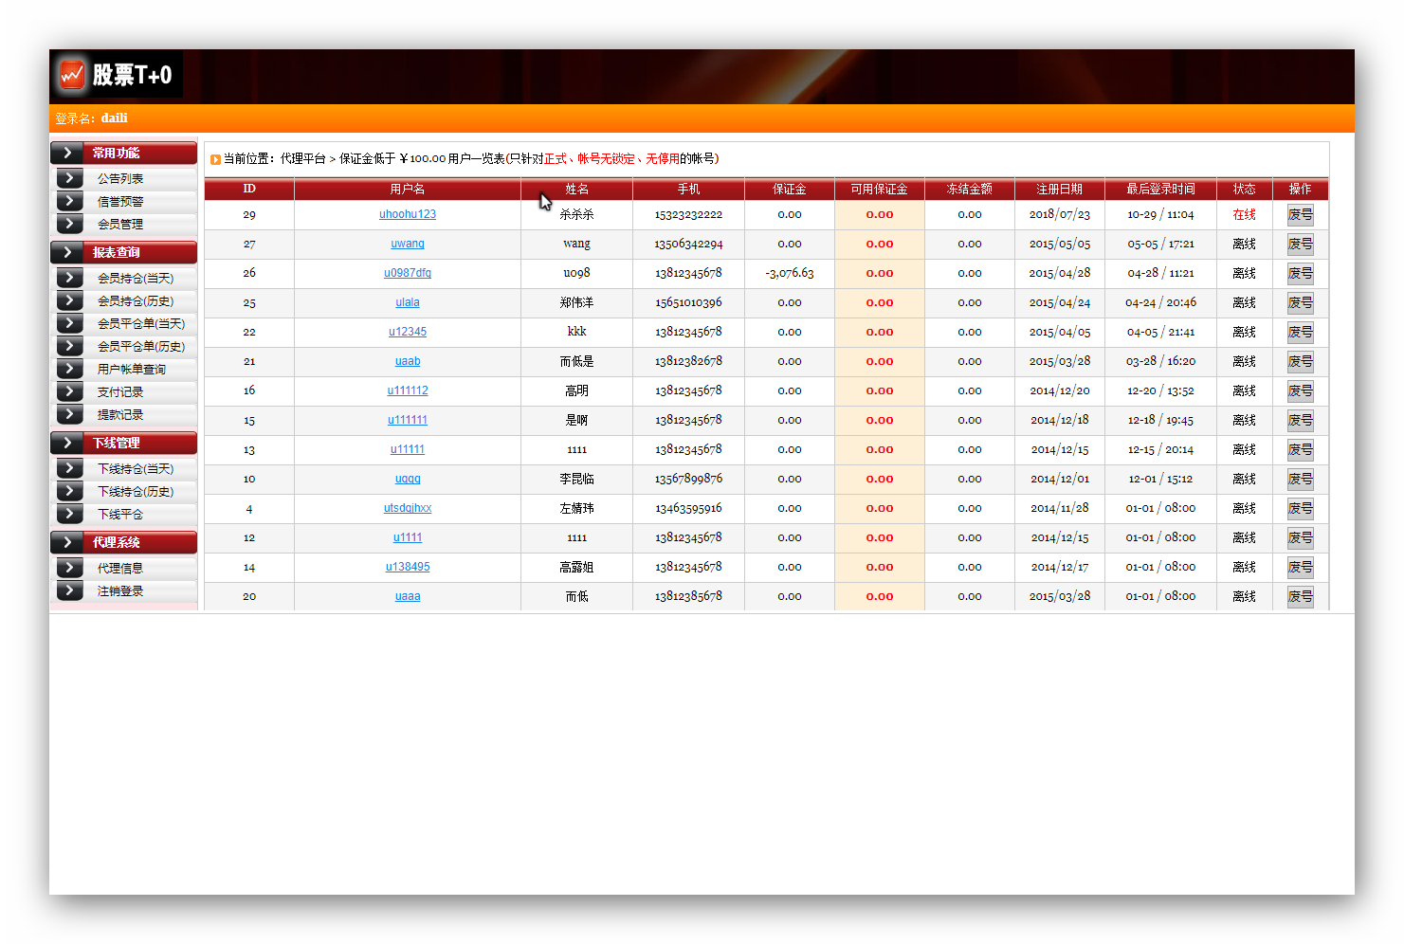Click arrow icon beside 注销登录
The width and height of the screenshot is (1404, 944).
point(70,590)
